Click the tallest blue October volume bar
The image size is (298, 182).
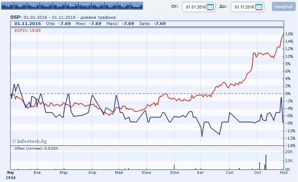click(x=266, y=162)
